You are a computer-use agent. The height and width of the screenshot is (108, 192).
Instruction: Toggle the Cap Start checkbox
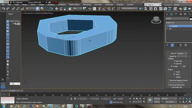[175, 61]
